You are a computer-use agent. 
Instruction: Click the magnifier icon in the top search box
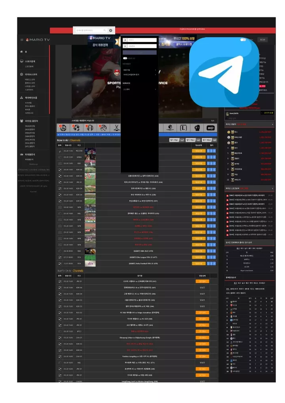pyautogui.click(x=104, y=30)
